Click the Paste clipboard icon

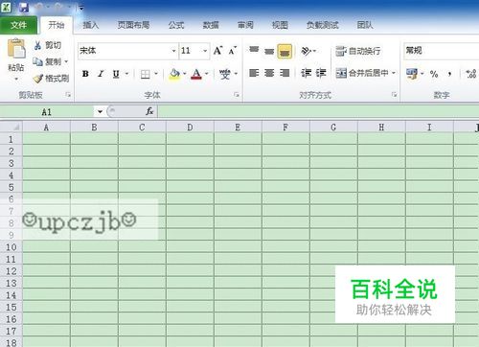pos(16,48)
